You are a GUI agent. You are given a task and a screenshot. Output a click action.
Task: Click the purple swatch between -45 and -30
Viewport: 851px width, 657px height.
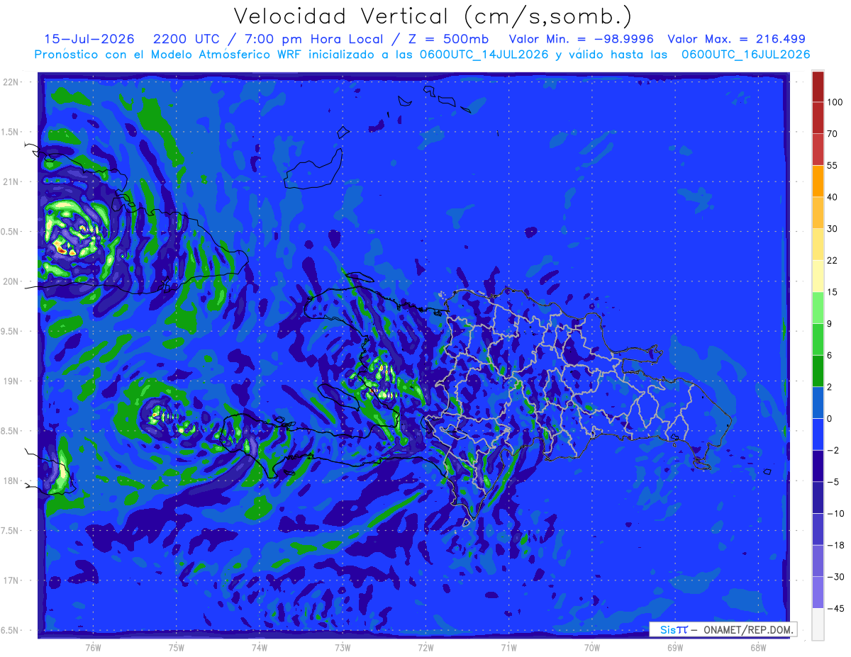(x=818, y=592)
